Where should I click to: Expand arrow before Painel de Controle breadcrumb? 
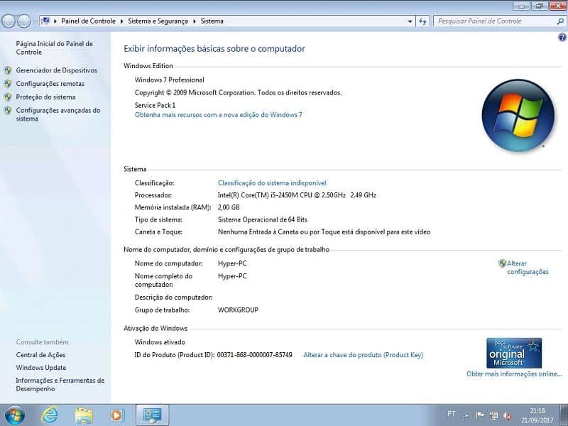point(55,21)
